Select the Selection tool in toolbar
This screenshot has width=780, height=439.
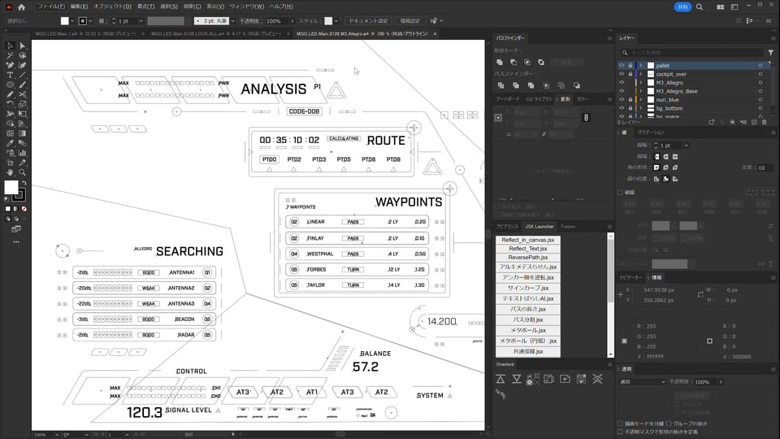coord(10,46)
